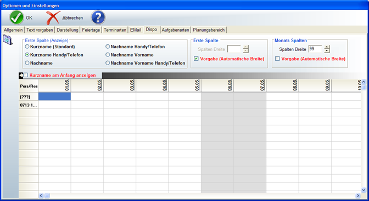This screenshot has width=369, height=201.
Task: Click the disabled Erste Spalte Breite field
Action: (234, 49)
